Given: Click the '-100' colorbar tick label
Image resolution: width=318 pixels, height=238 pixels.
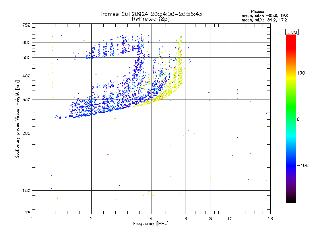Looking at the screenshot, I should coord(302,165).
